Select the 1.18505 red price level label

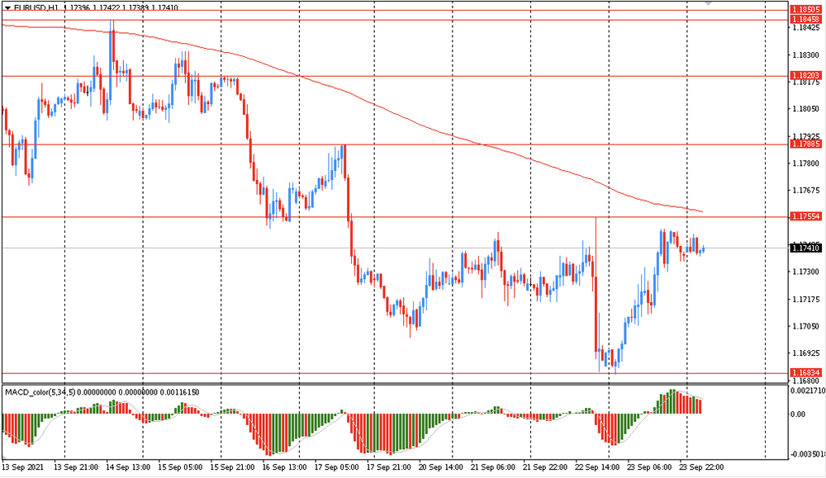click(x=806, y=9)
